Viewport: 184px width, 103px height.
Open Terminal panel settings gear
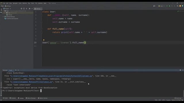pos(180,70)
